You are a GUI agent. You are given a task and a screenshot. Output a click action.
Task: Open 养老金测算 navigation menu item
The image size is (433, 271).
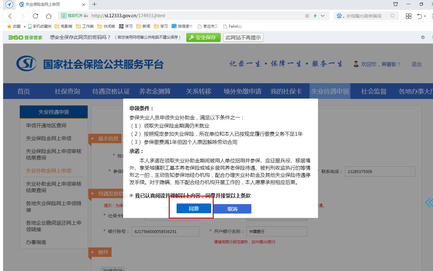click(x=155, y=91)
